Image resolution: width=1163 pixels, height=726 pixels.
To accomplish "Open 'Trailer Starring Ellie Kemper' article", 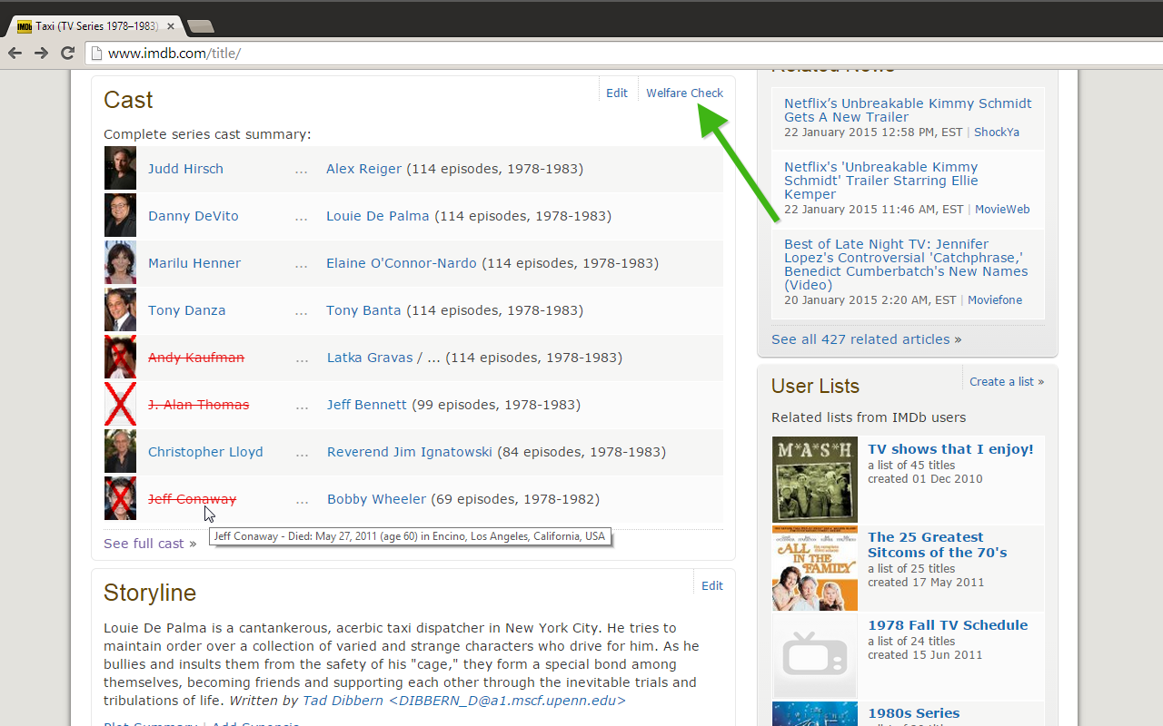I will point(881,181).
